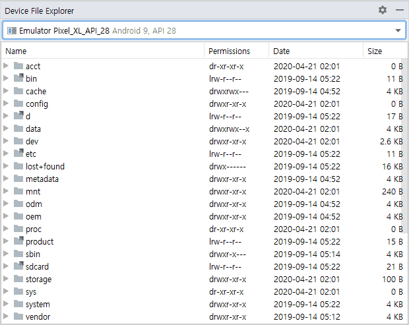The width and height of the screenshot is (409, 325).
Task: Select the sdcard symlink folder icon
Action: click(18, 266)
